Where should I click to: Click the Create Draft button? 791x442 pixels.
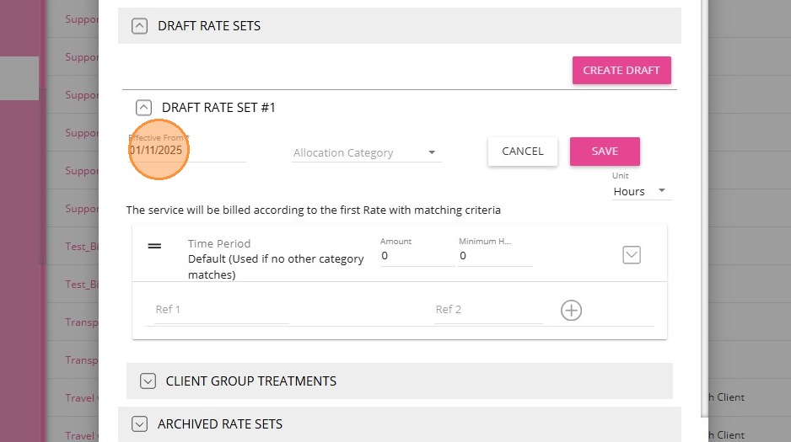(x=621, y=71)
